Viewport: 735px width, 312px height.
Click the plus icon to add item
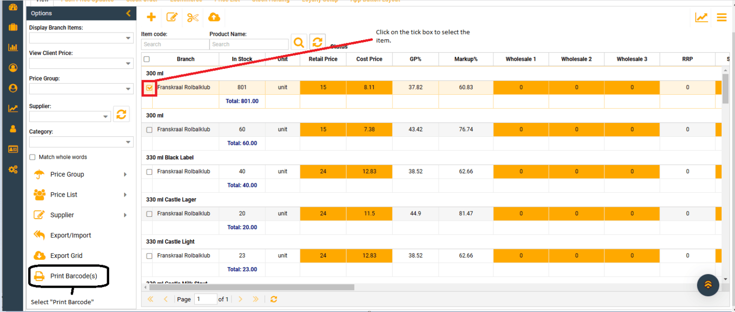tap(151, 18)
